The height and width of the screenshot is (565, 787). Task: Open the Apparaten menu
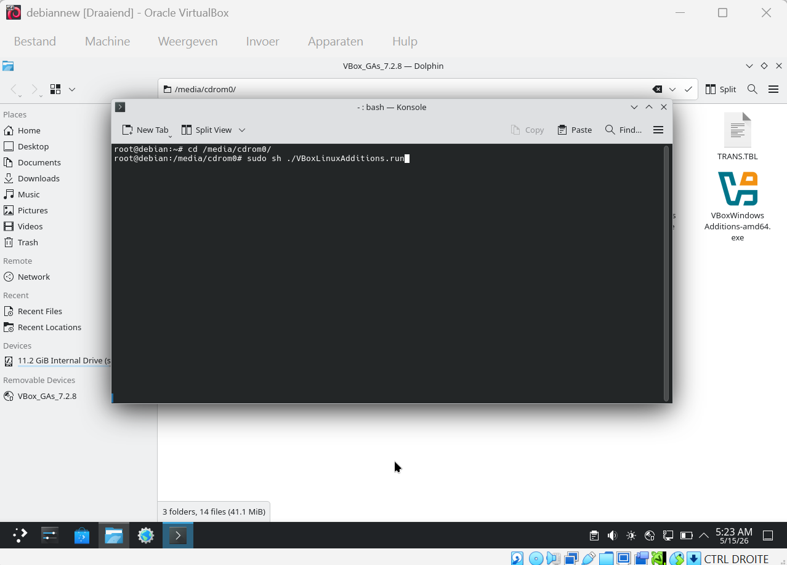pos(336,41)
